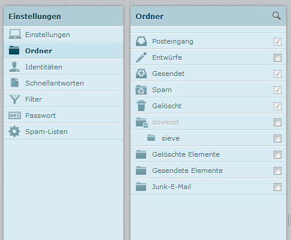This screenshot has width=291, height=240.
Task: Select the Gesendet folder name
Action: pos(168,74)
